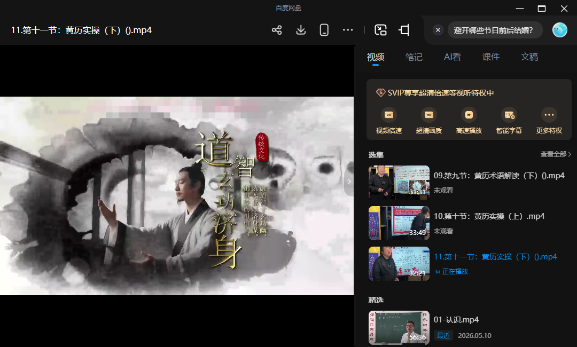This screenshot has width=577, height=347.
Task: Maximize the 百度网盘 window
Action: pyautogui.click(x=542, y=9)
